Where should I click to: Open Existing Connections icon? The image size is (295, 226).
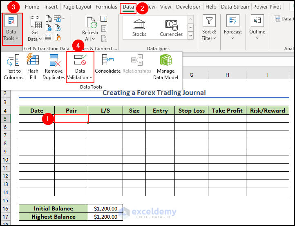[57, 37]
